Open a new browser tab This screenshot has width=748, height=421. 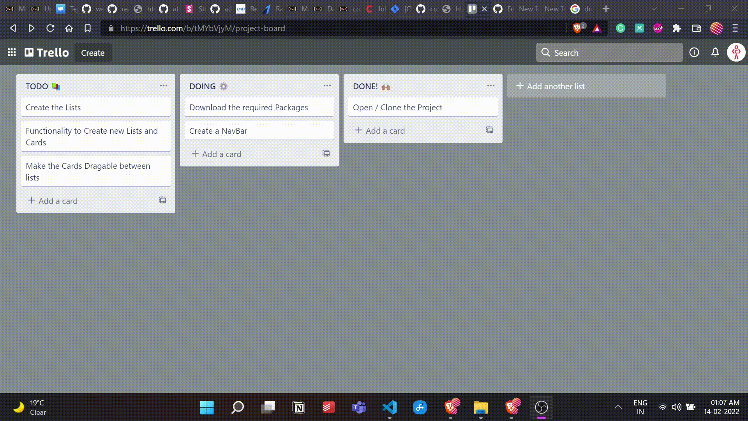coord(606,9)
